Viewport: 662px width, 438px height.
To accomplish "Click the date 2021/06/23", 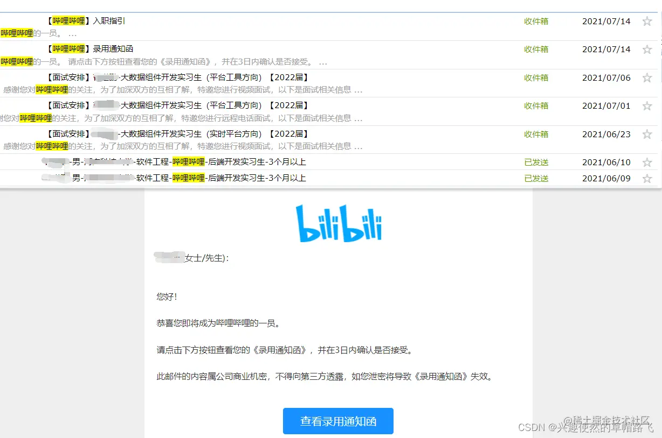I will point(606,135).
